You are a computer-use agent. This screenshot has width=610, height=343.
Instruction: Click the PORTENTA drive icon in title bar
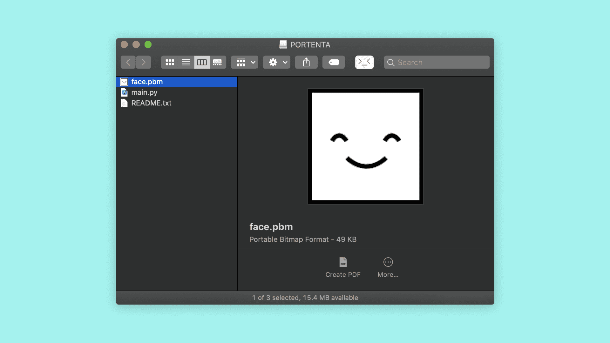click(x=283, y=44)
